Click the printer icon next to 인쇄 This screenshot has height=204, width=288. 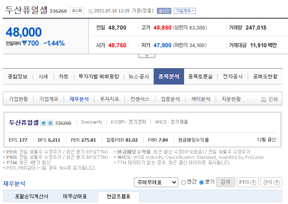pos(263,99)
